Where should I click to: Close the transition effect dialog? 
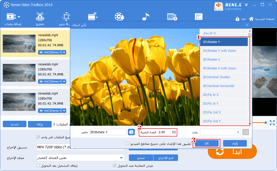click(x=247, y=25)
